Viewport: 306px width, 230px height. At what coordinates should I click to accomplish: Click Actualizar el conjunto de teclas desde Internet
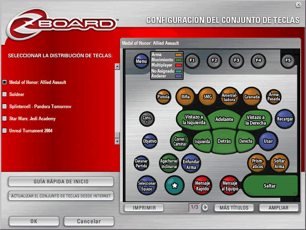point(61,196)
